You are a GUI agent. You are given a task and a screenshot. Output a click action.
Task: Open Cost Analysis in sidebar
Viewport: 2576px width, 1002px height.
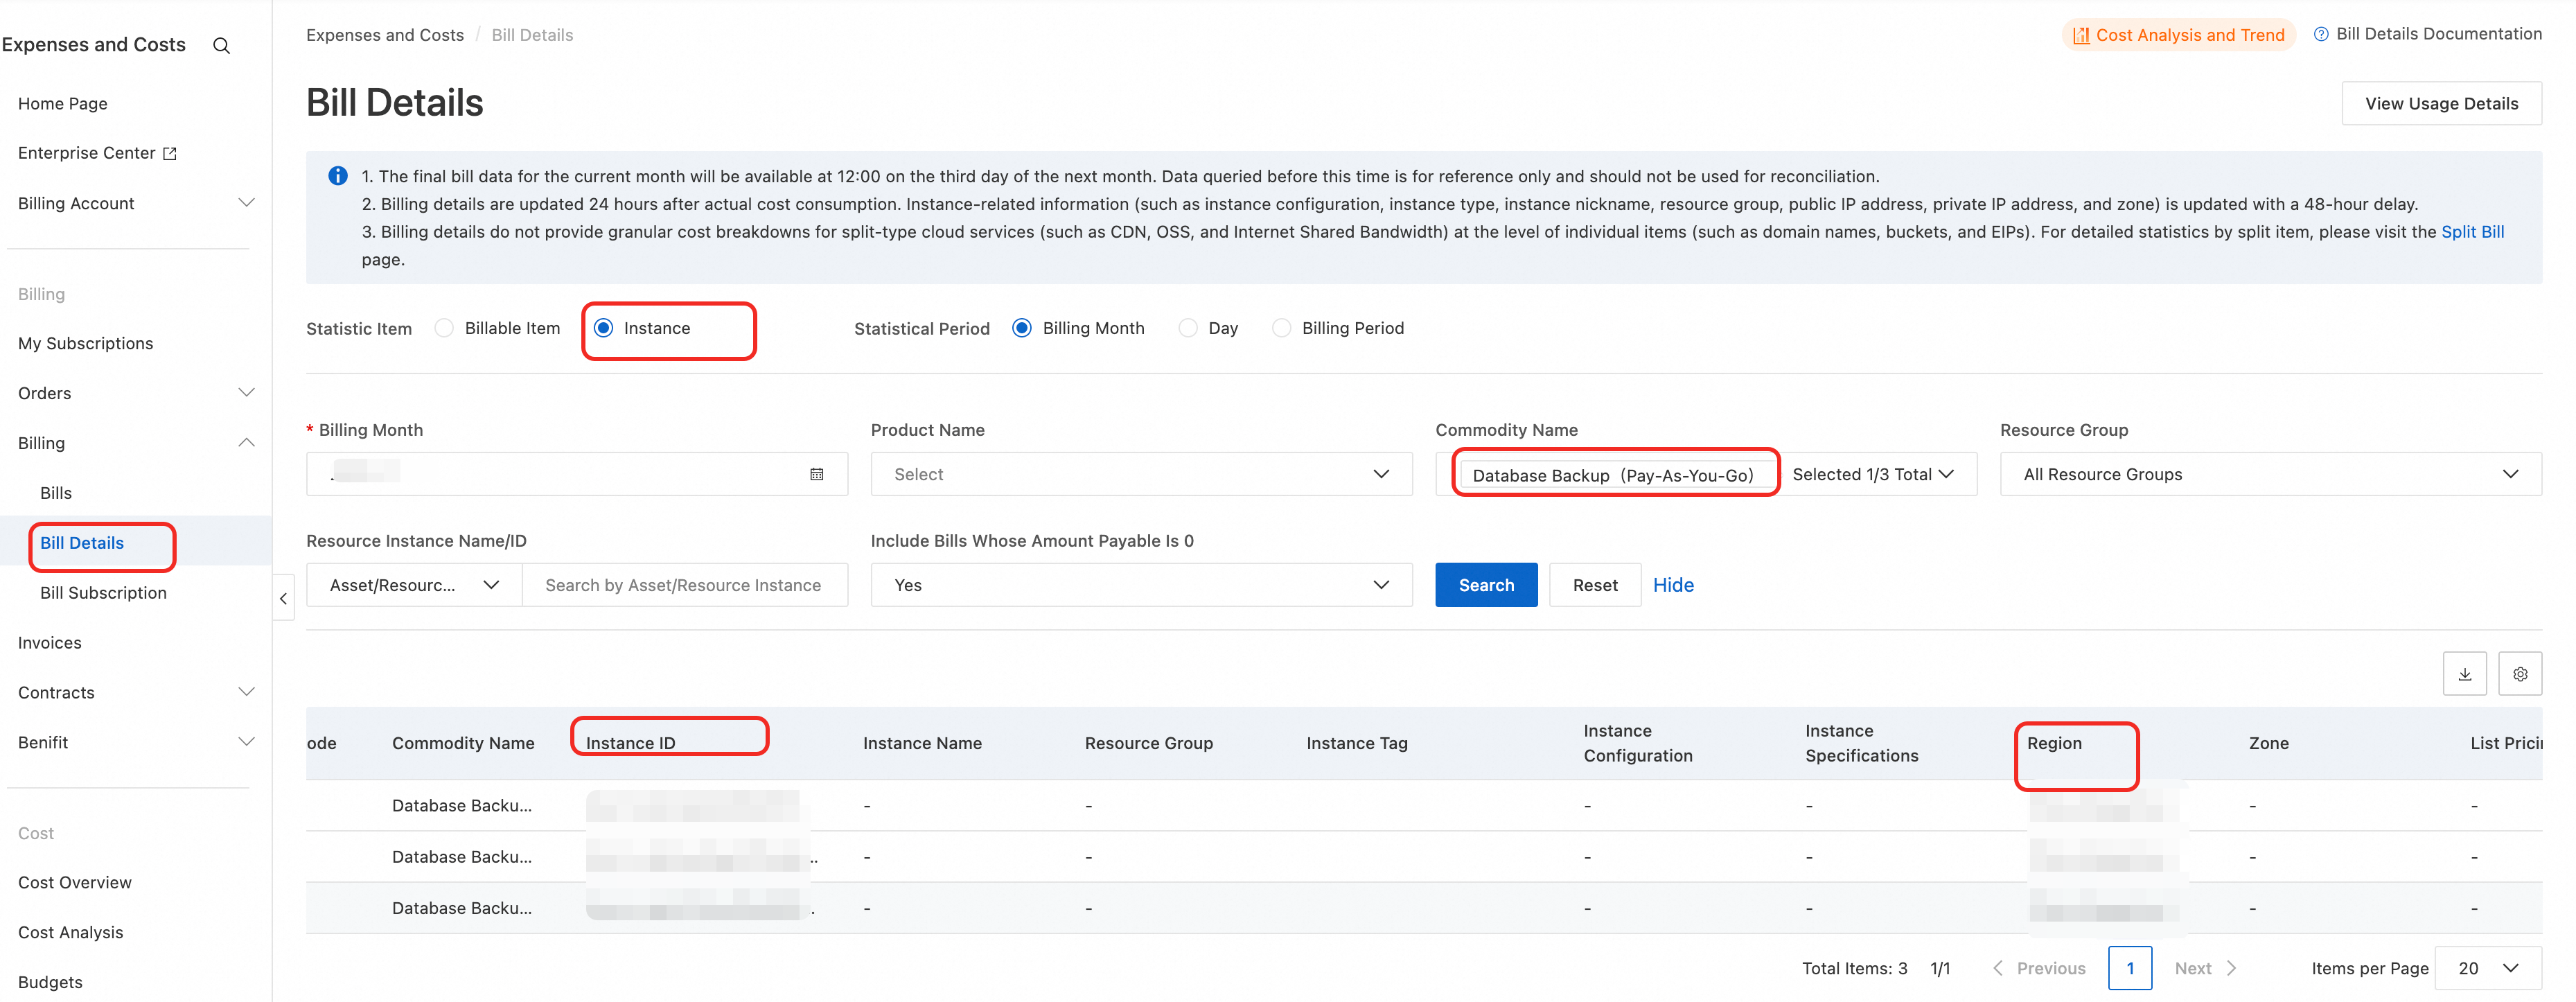pos(71,932)
